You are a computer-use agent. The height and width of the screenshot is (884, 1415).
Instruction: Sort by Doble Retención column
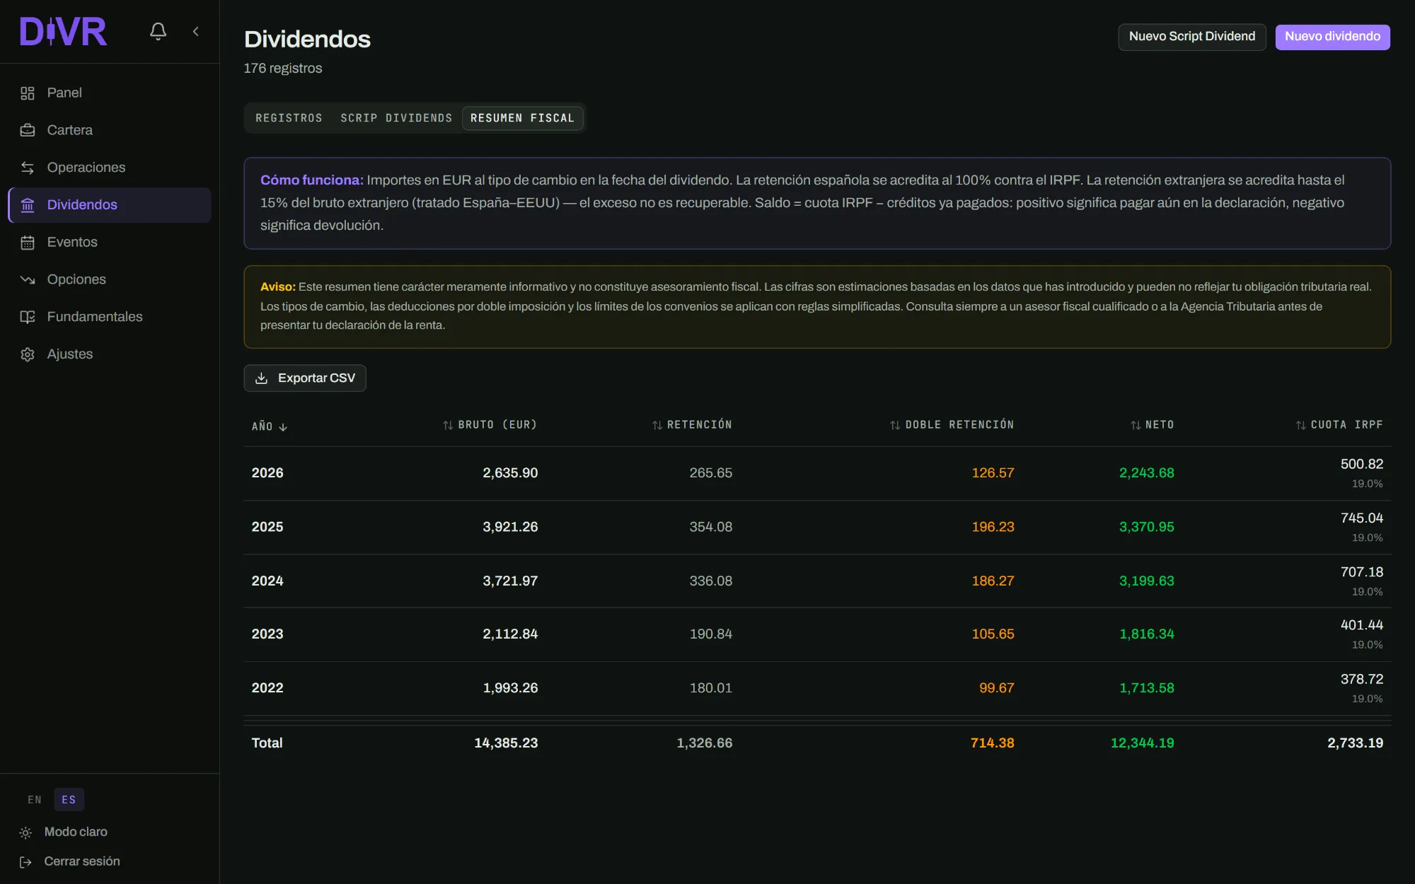pos(952,425)
